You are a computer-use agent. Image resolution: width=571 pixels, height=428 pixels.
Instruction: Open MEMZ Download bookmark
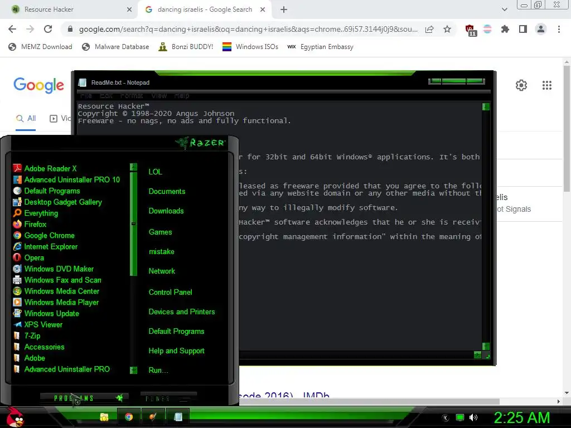tap(40, 47)
